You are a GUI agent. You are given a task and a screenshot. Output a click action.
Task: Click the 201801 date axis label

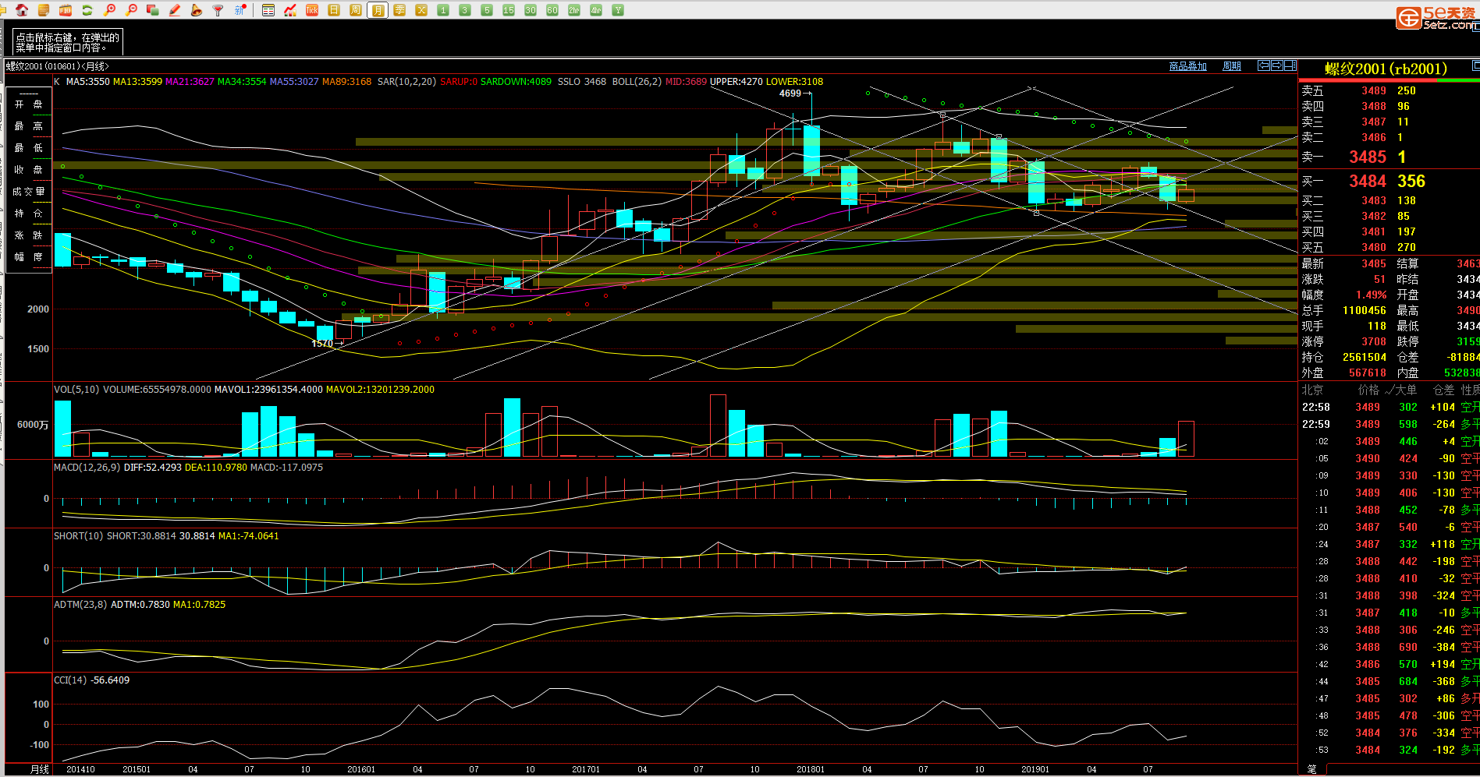(x=811, y=769)
